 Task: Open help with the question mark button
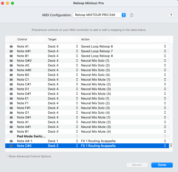[x=171, y=15]
